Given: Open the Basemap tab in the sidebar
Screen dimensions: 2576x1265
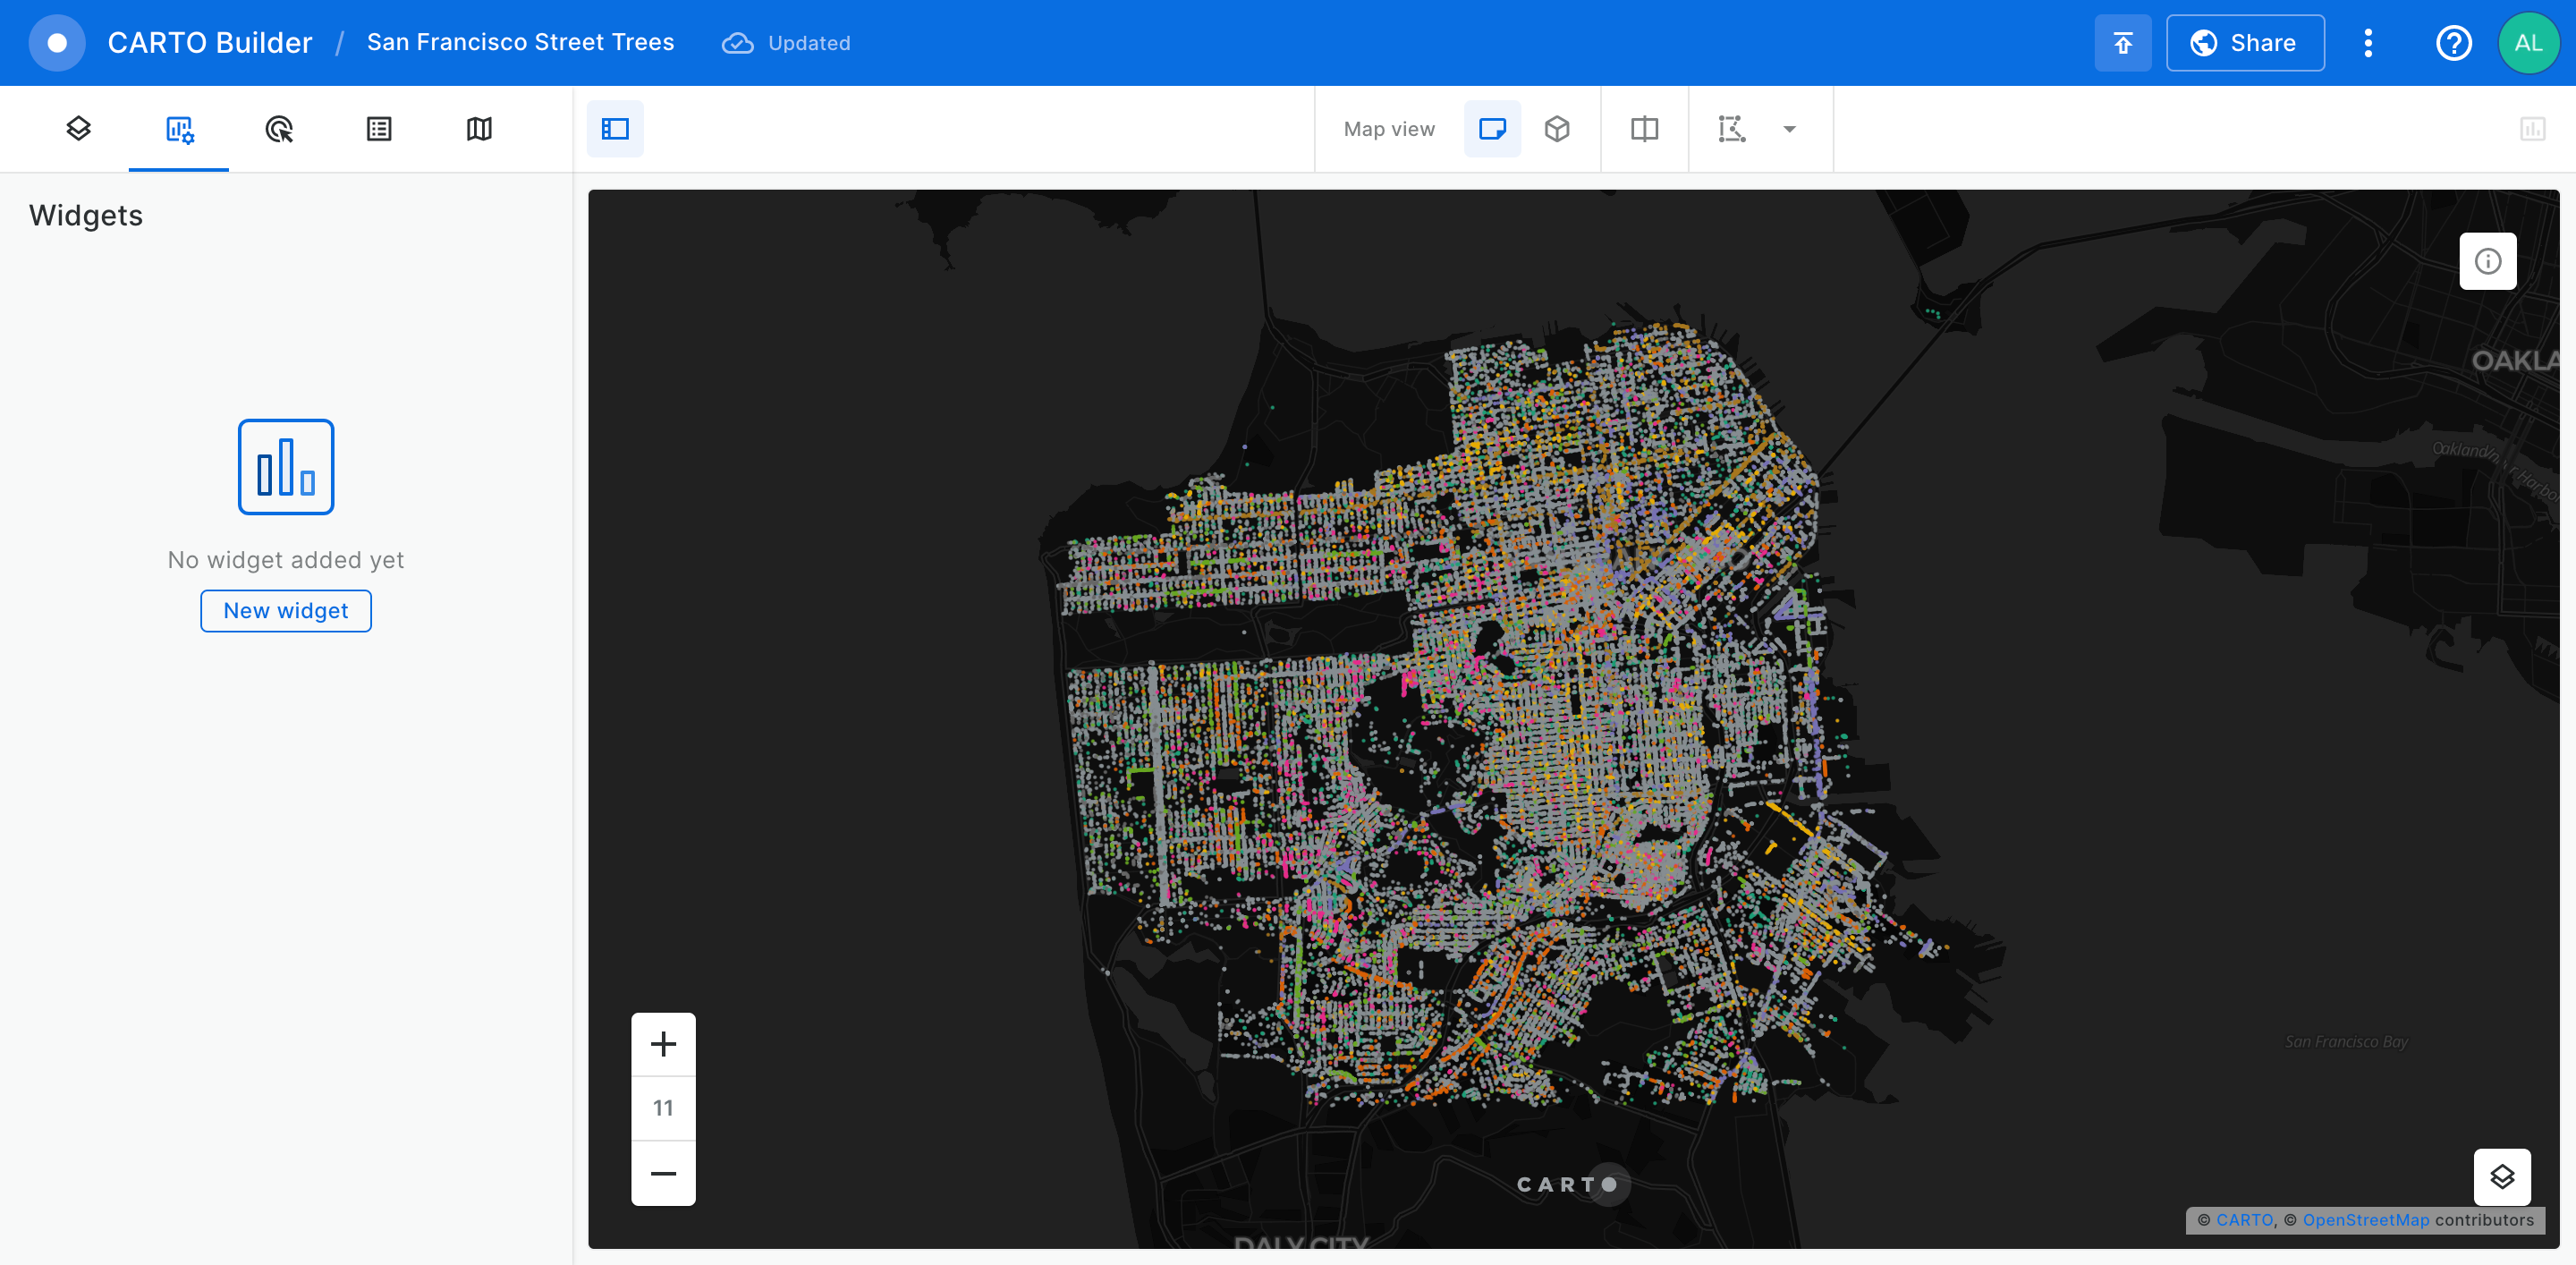Looking at the screenshot, I should coord(479,129).
